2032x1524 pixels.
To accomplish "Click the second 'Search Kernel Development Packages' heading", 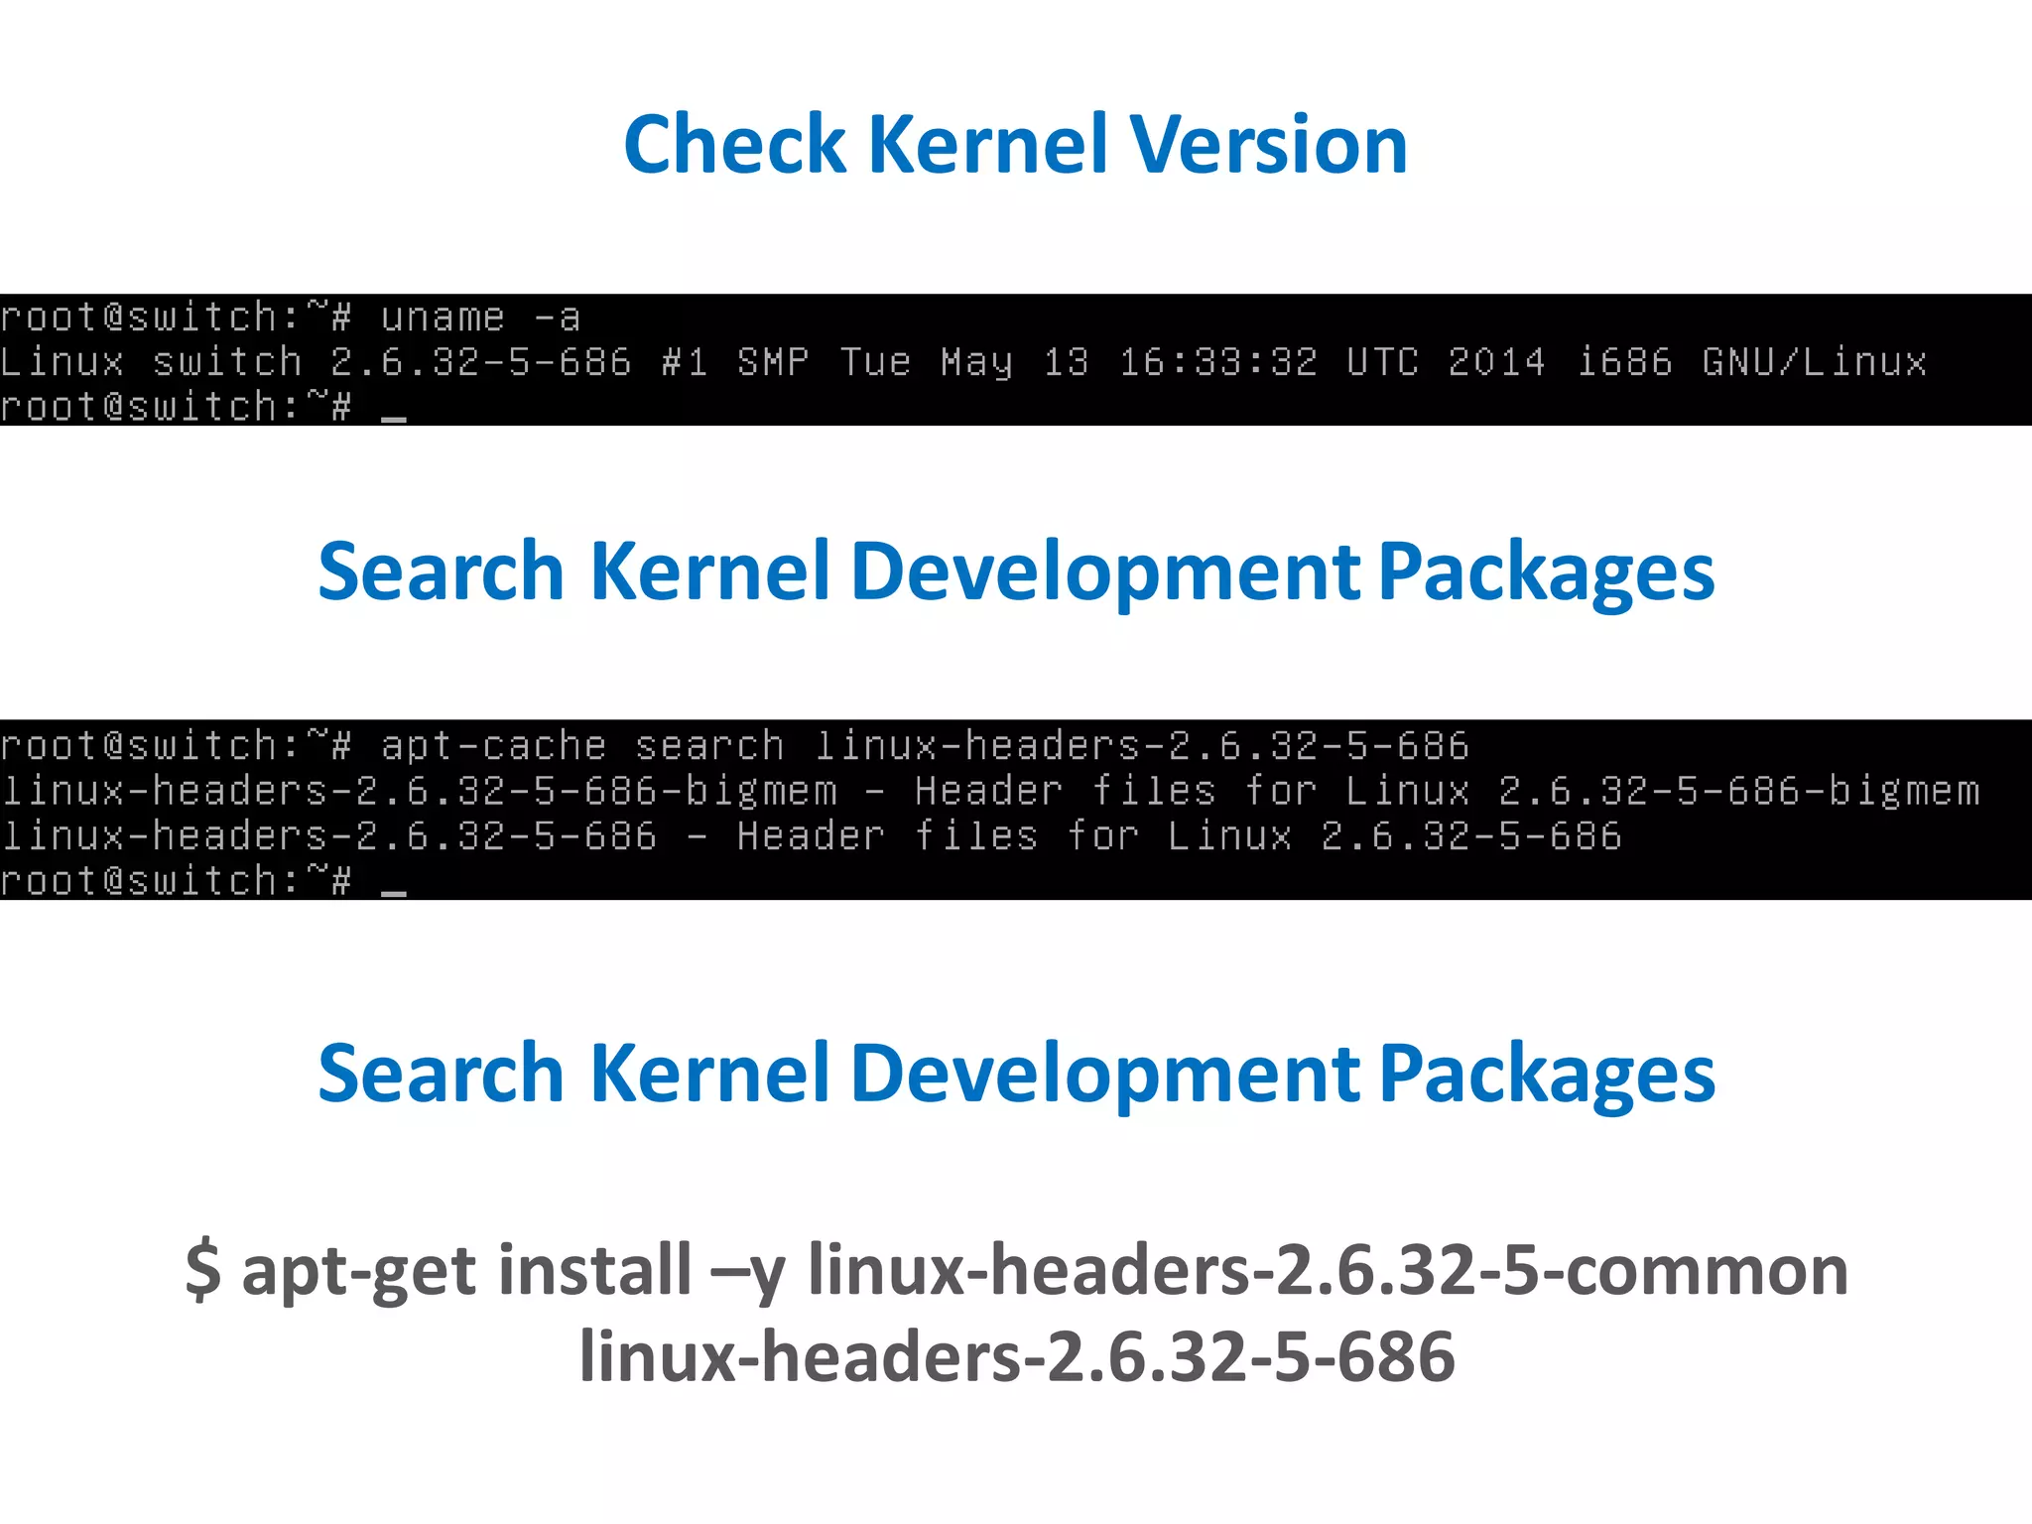I will click(x=1015, y=1075).
